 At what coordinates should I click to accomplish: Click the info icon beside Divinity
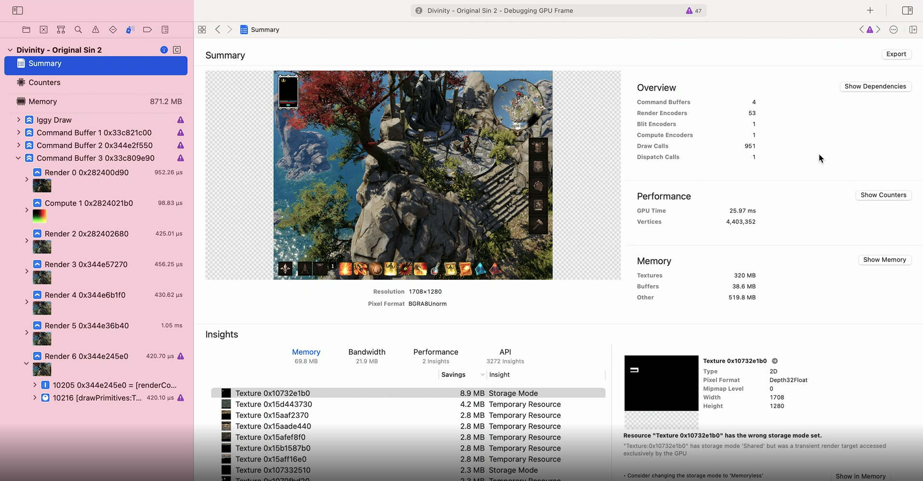[164, 50]
